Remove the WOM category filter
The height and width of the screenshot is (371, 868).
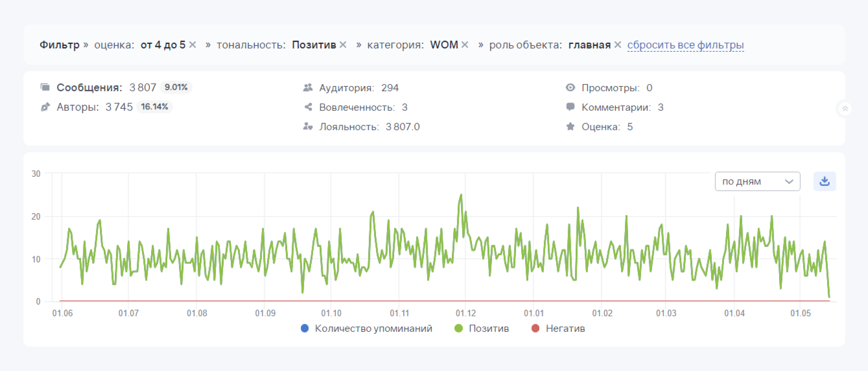coord(465,45)
